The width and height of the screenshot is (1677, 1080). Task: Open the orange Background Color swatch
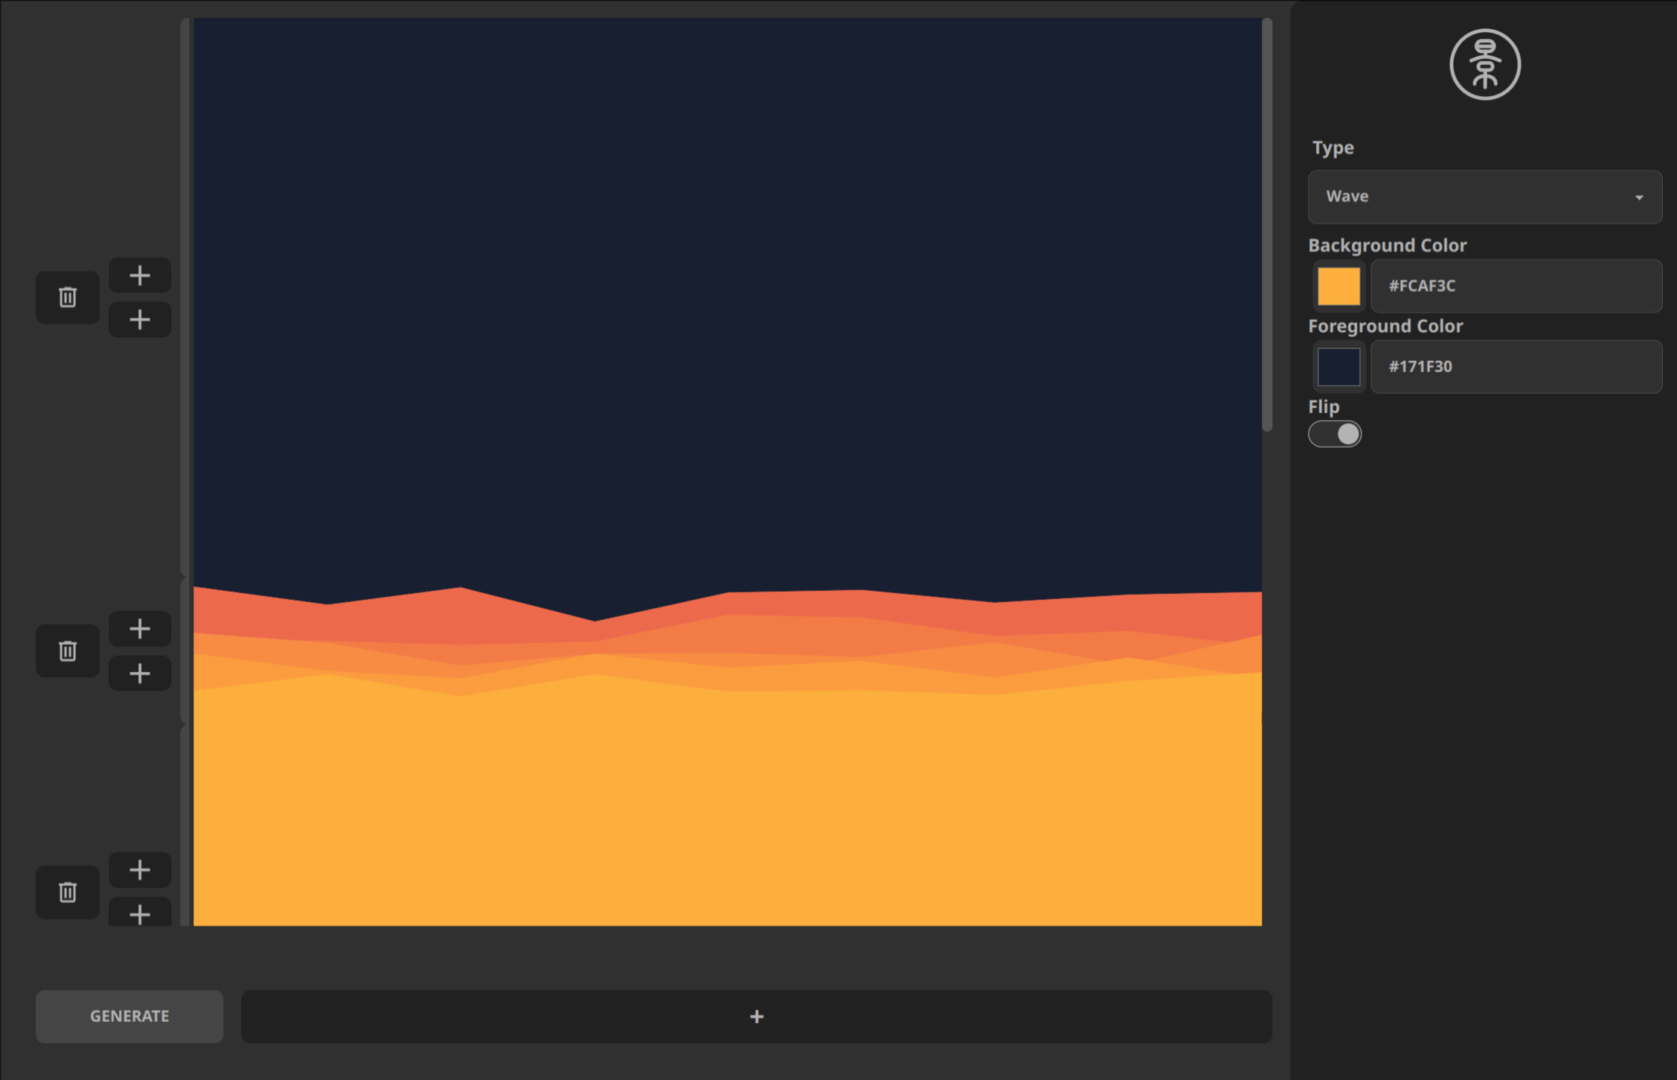click(1337, 286)
